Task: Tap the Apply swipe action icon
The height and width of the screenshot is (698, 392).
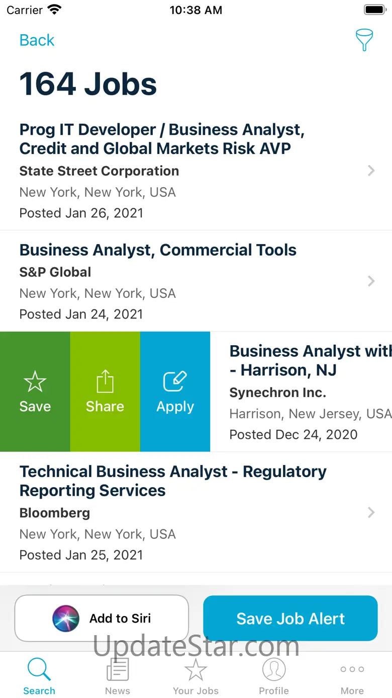Action: pyautogui.click(x=175, y=382)
